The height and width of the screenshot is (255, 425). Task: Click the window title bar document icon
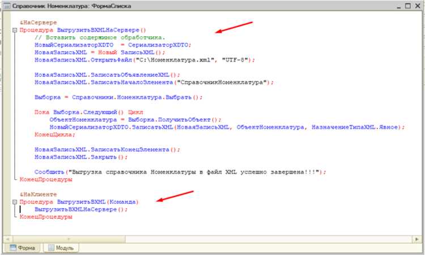coord(6,6)
